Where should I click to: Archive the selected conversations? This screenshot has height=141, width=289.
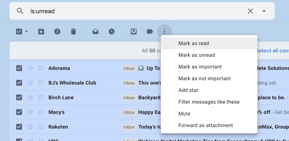(x=41, y=32)
